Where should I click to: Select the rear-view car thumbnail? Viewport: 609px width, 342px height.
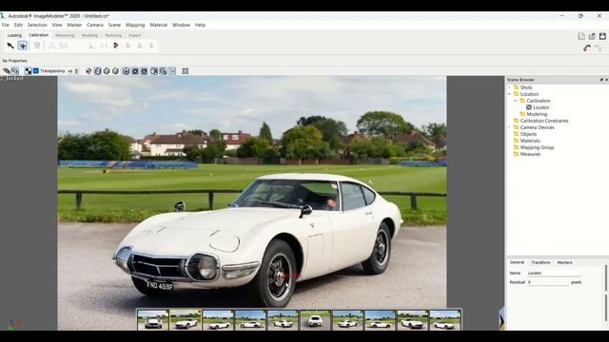coord(315,320)
